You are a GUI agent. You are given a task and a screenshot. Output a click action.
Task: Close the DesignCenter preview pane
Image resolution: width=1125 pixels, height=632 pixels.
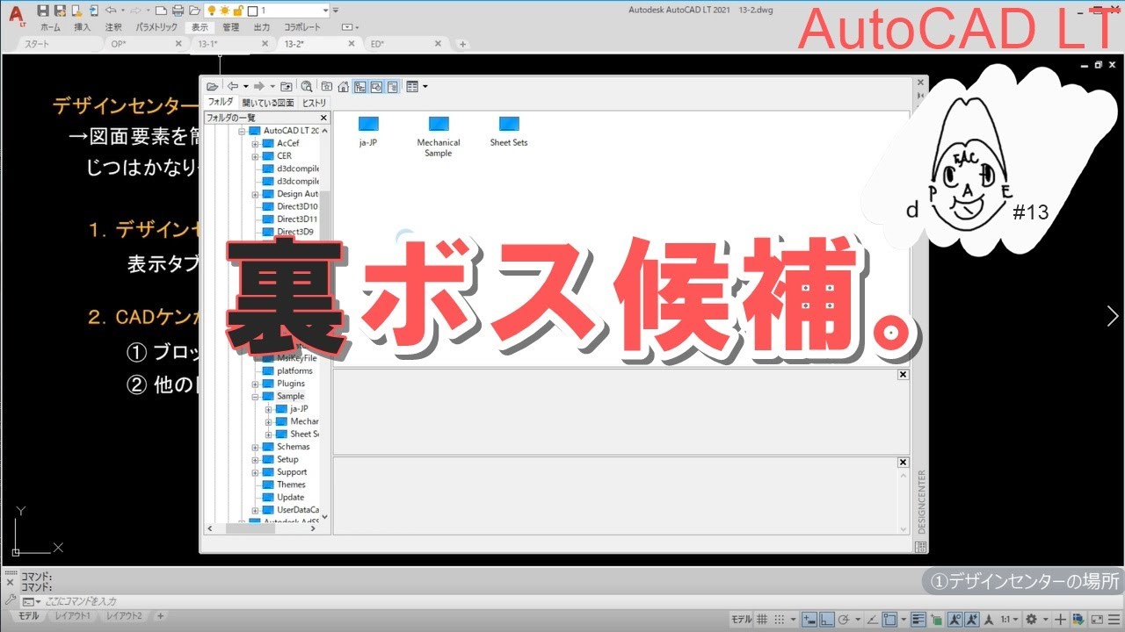(x=903, y=375)
